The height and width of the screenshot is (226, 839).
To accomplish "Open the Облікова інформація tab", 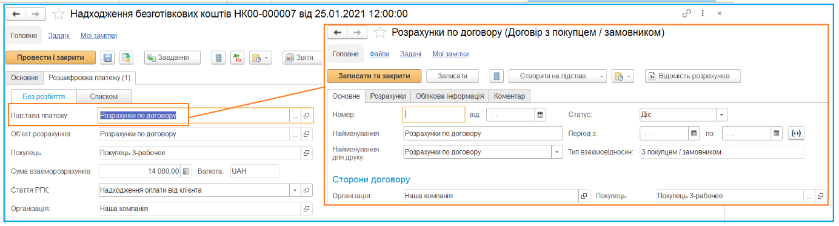I will click(x=450, y=96).
